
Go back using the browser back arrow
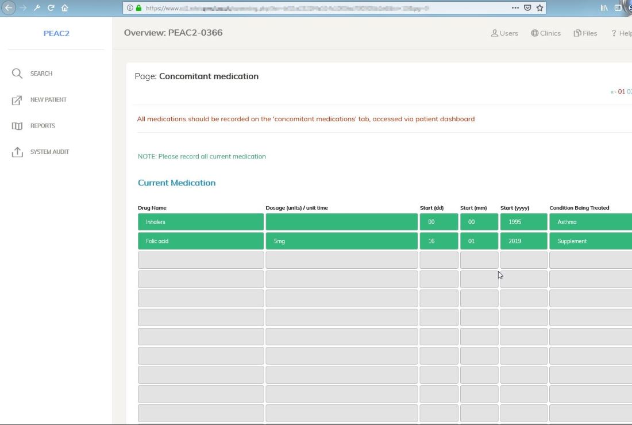click(9, 7)
